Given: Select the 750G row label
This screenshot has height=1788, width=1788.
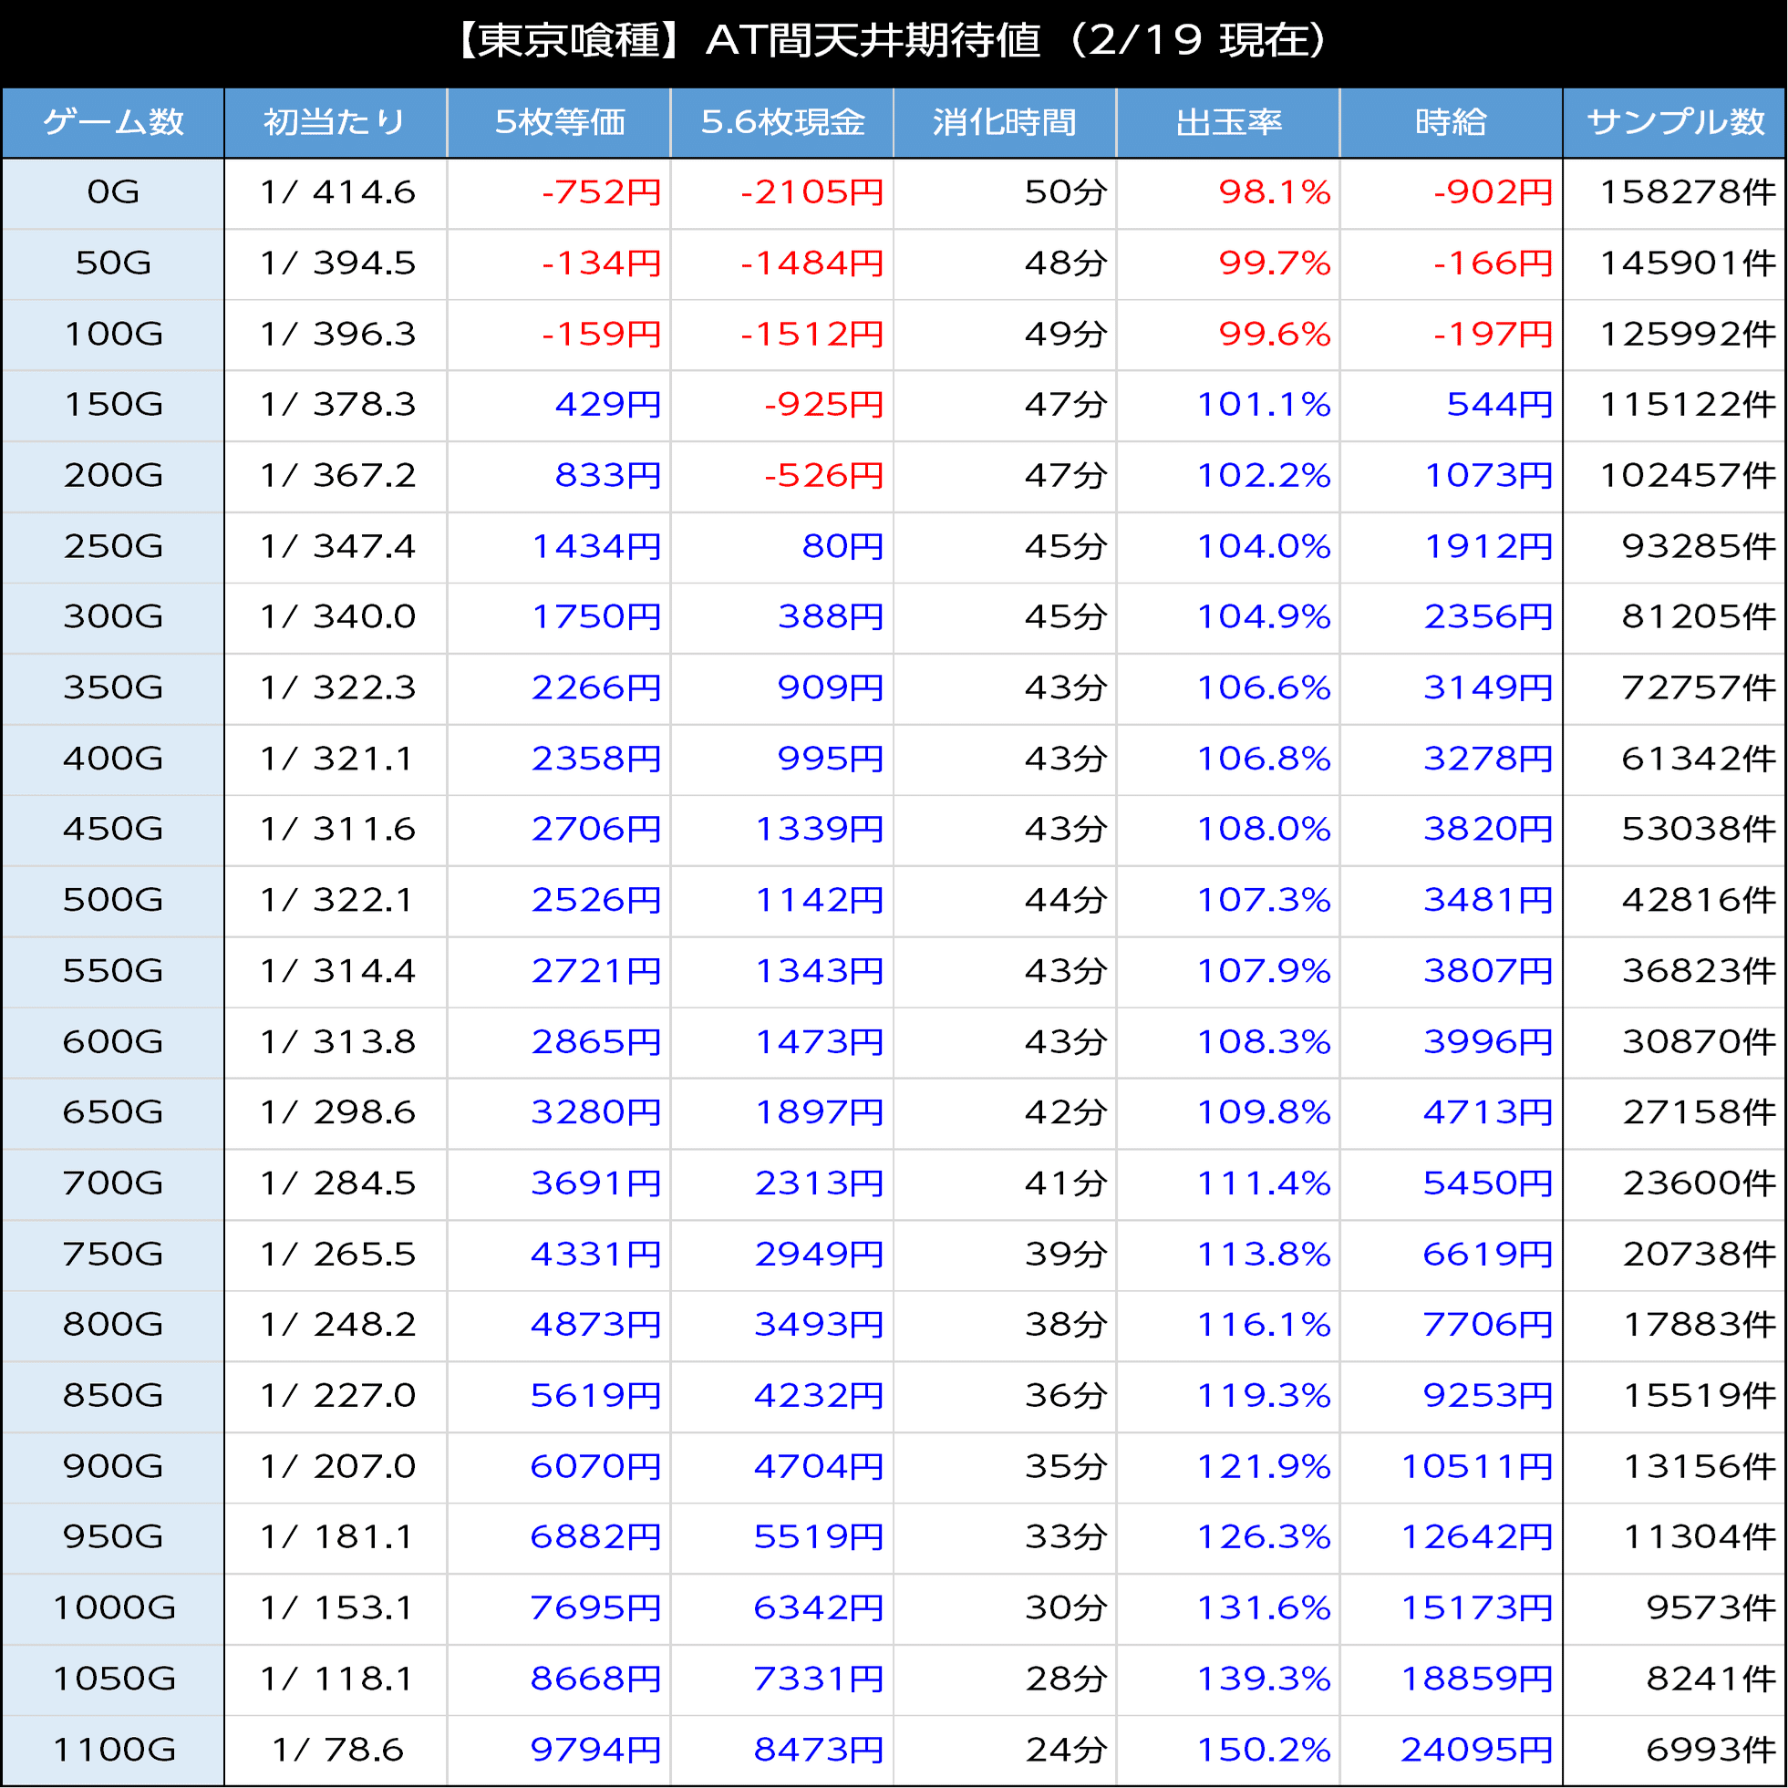Looking at the screenshot, I should pyautogui.click(x=113, y=1254).
